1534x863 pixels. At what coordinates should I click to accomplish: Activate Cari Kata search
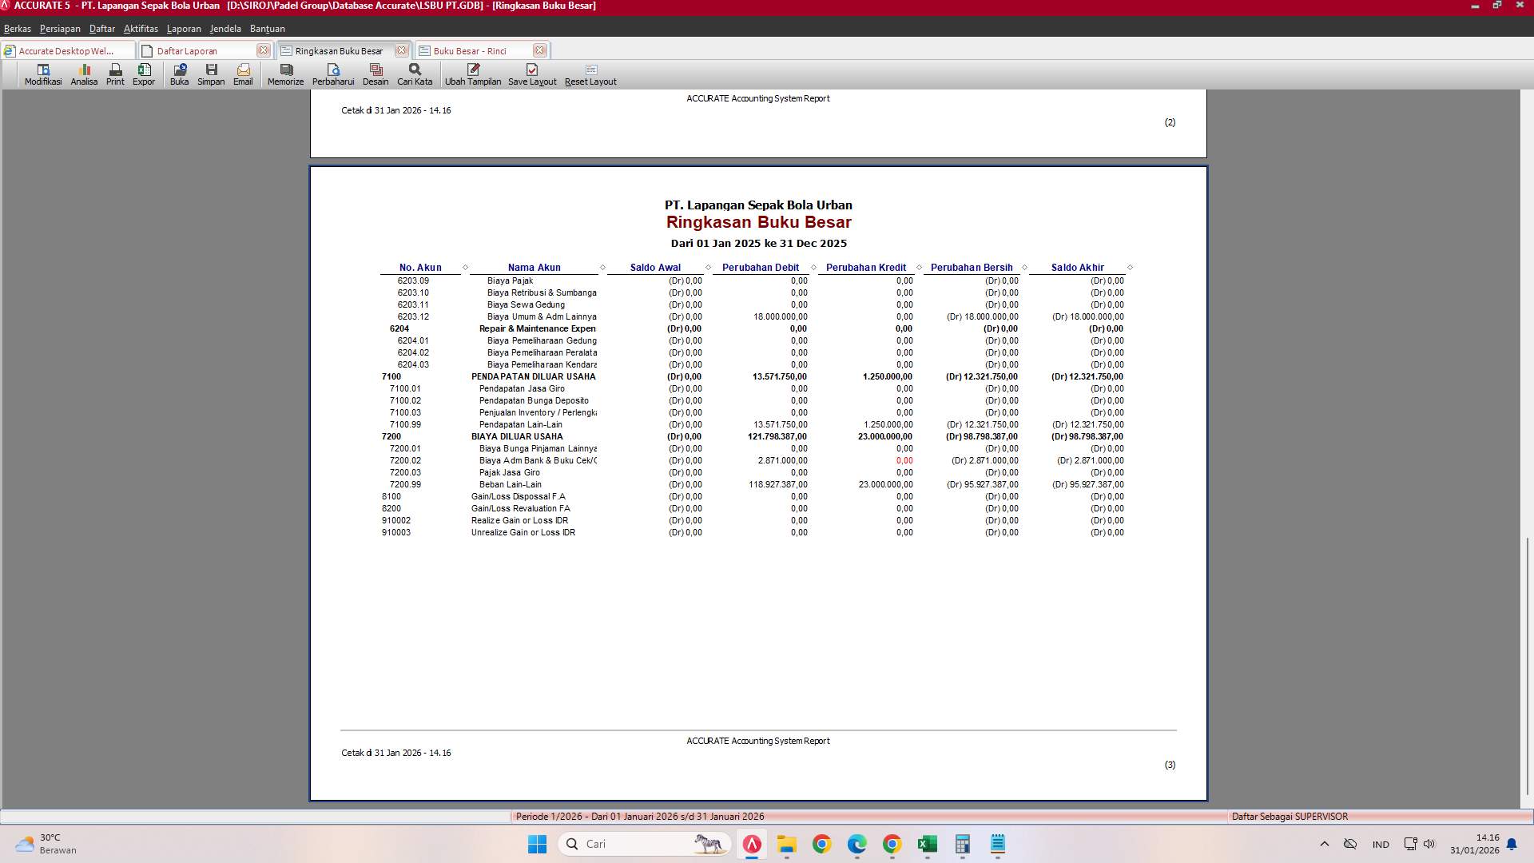click(x=413, y=74)
